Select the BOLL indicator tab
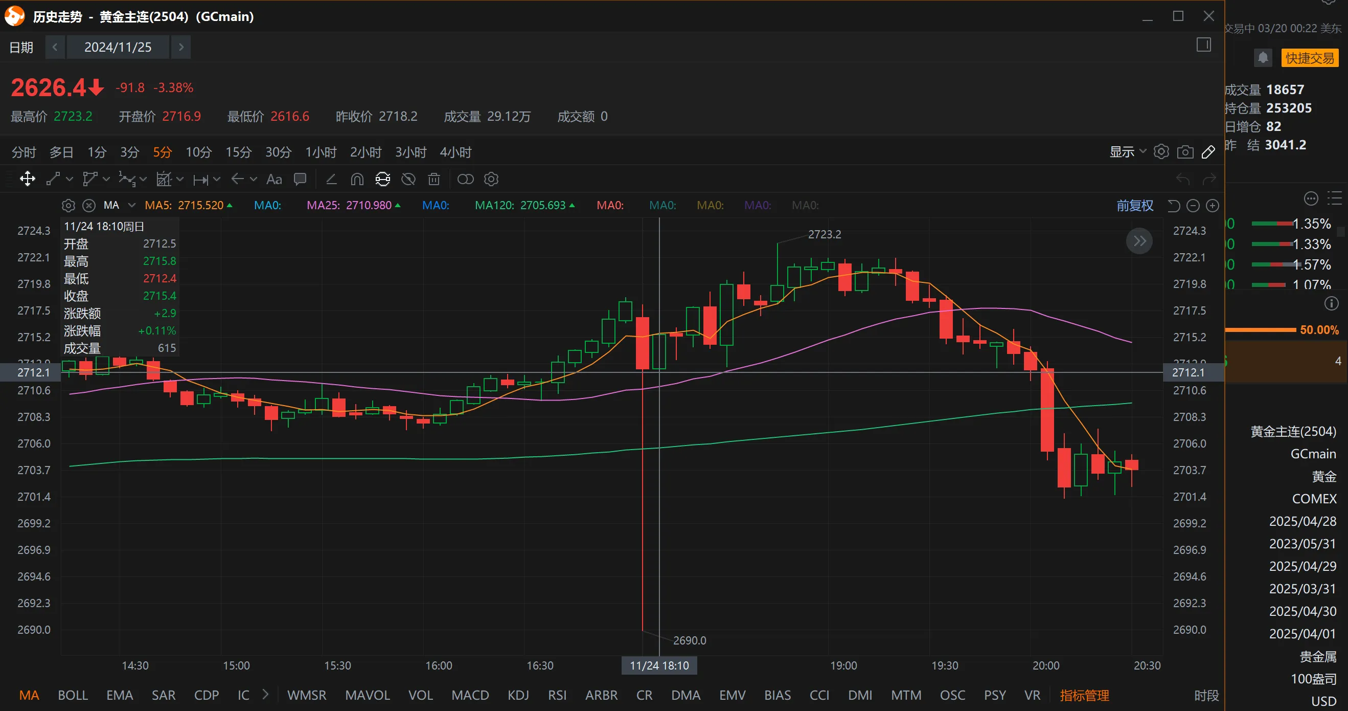The width and height of the screenshot is (1348, 711). pos(73,695)
